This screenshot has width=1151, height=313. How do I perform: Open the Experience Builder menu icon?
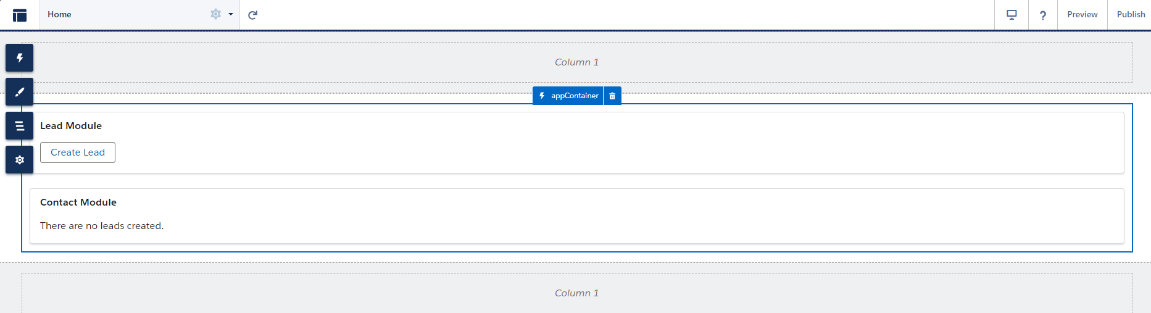(20, 15)
